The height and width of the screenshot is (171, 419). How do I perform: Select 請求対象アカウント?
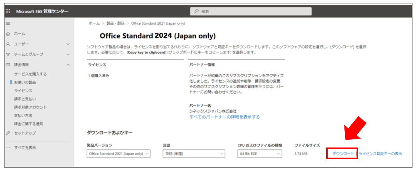click(x=30, y=107)
